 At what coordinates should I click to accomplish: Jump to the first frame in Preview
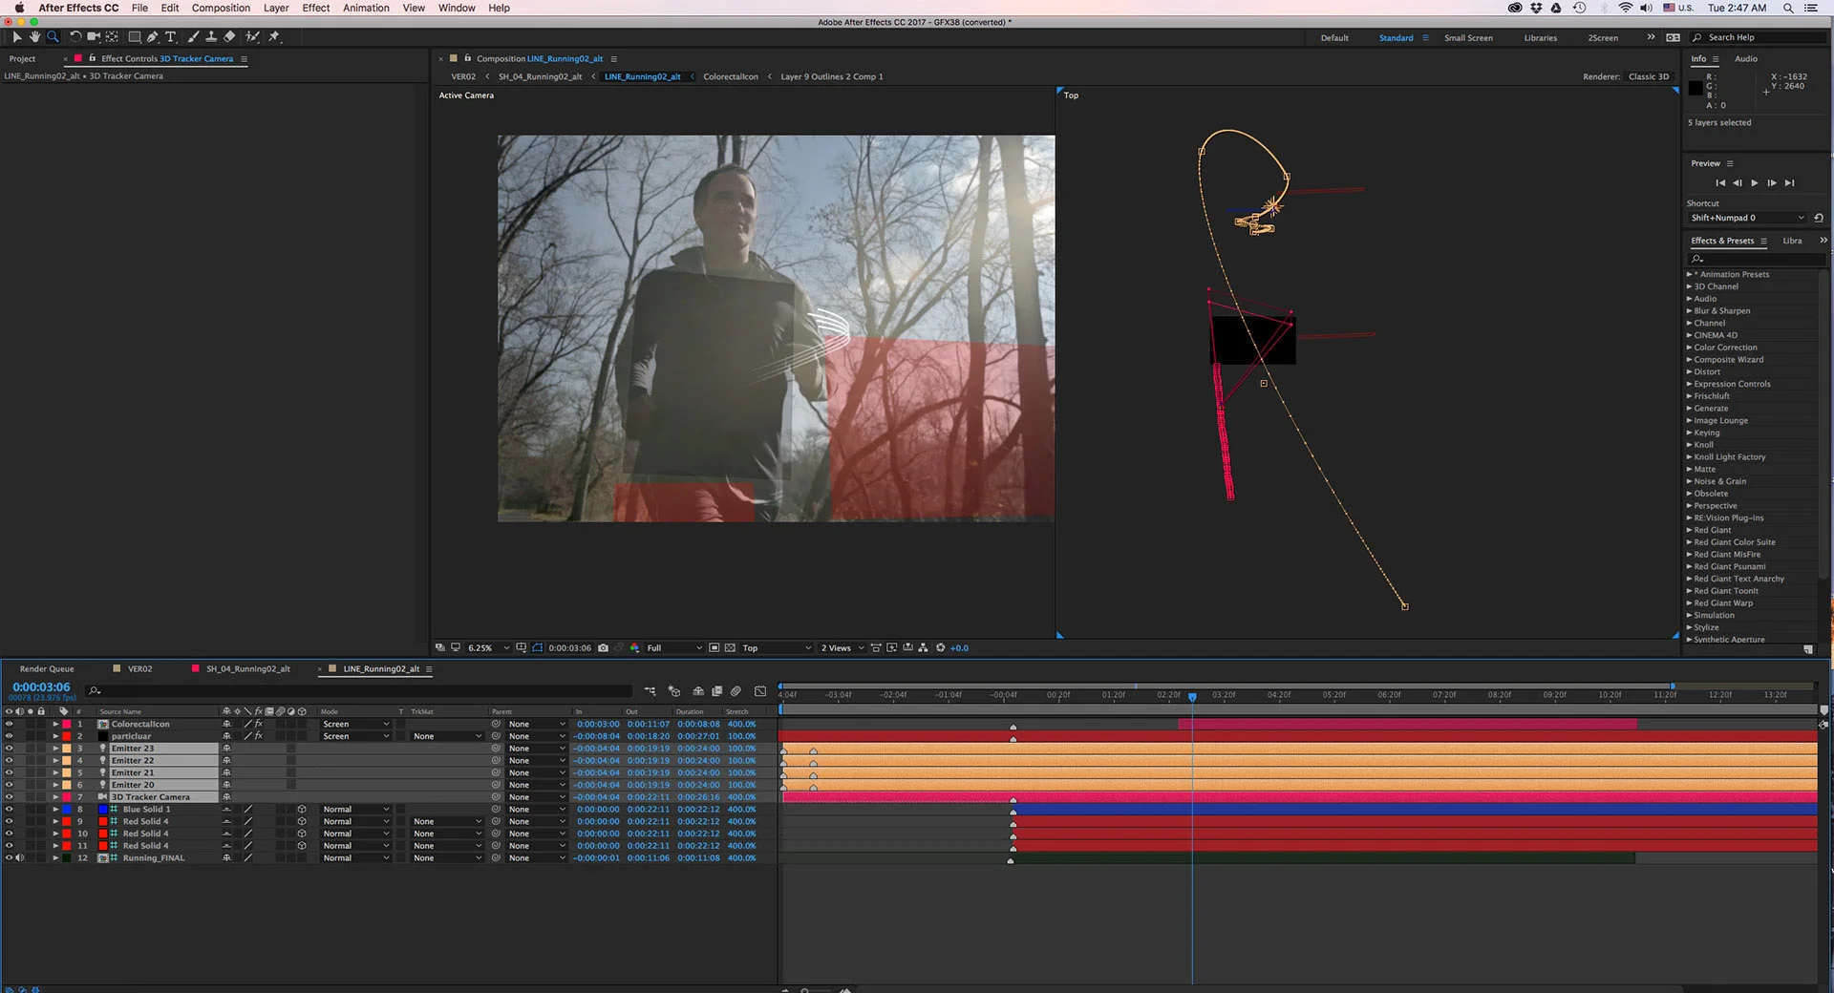coord(1720,183)
